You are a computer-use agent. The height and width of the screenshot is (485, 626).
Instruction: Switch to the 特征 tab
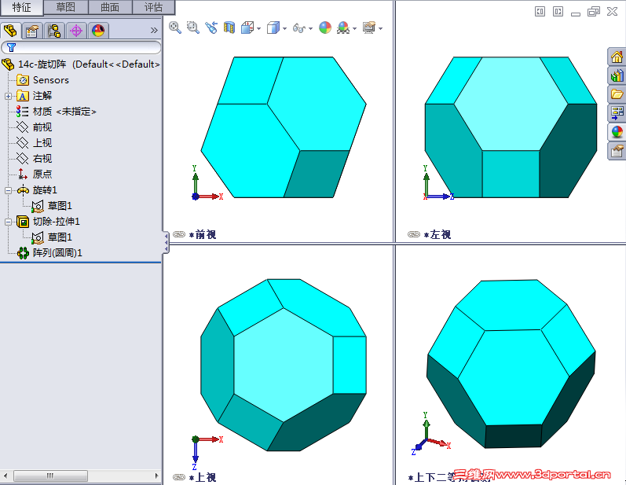21,7
